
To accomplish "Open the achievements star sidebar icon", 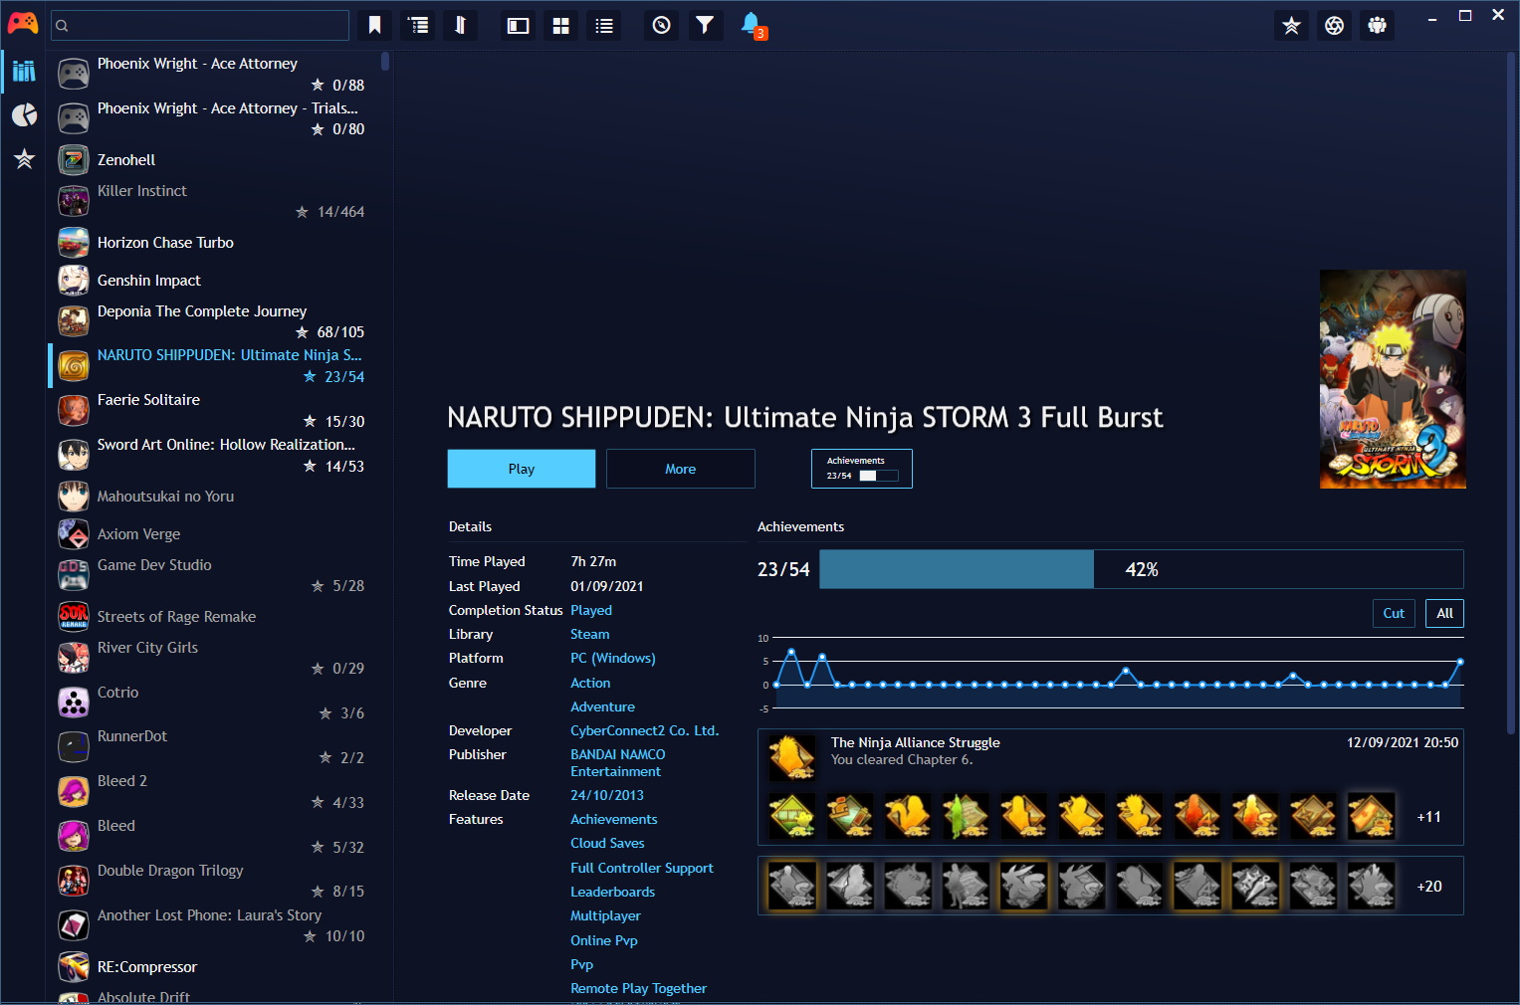I will (x=24, y=158).
